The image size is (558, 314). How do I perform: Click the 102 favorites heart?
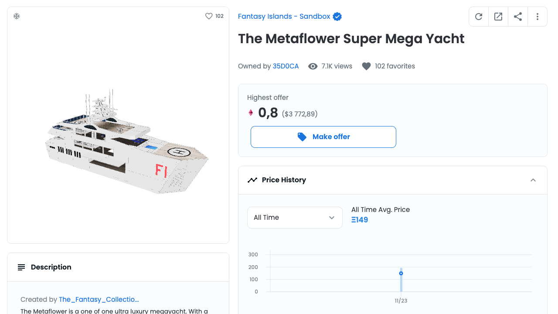pos(366,66)
